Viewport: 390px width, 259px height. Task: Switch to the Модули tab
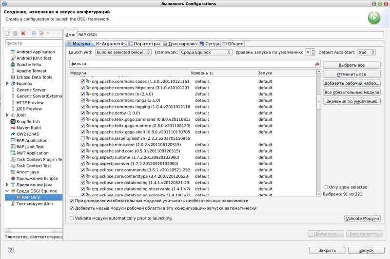79,44
